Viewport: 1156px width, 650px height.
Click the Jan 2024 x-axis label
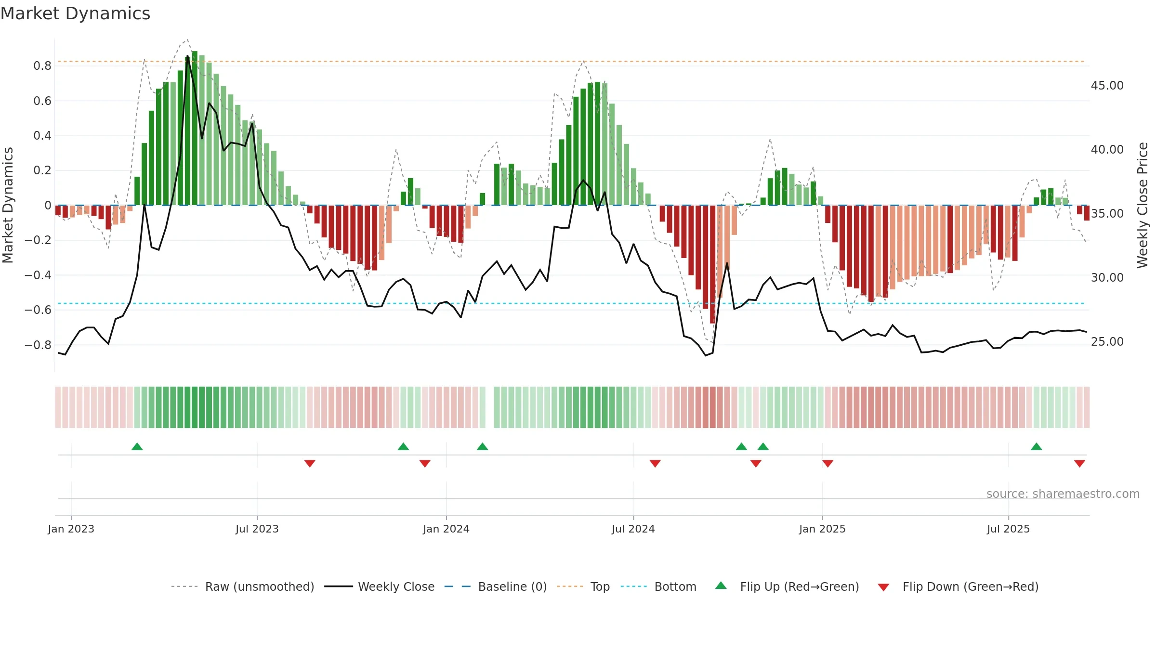[x=447, y=529]
